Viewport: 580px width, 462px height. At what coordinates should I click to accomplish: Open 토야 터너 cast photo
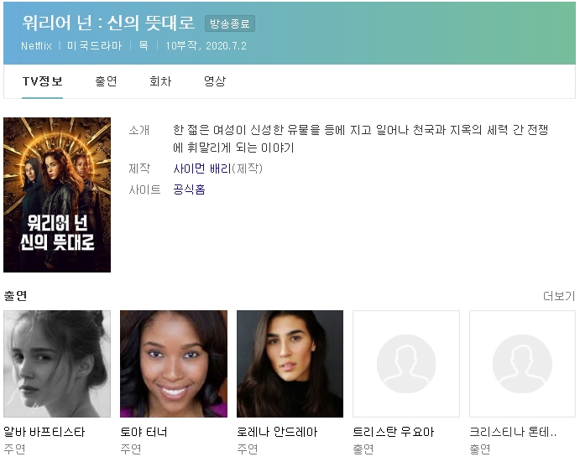click(x=174, y=364)
